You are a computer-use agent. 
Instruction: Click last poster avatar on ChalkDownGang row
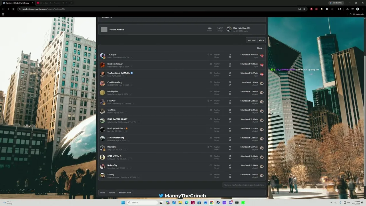262,84
